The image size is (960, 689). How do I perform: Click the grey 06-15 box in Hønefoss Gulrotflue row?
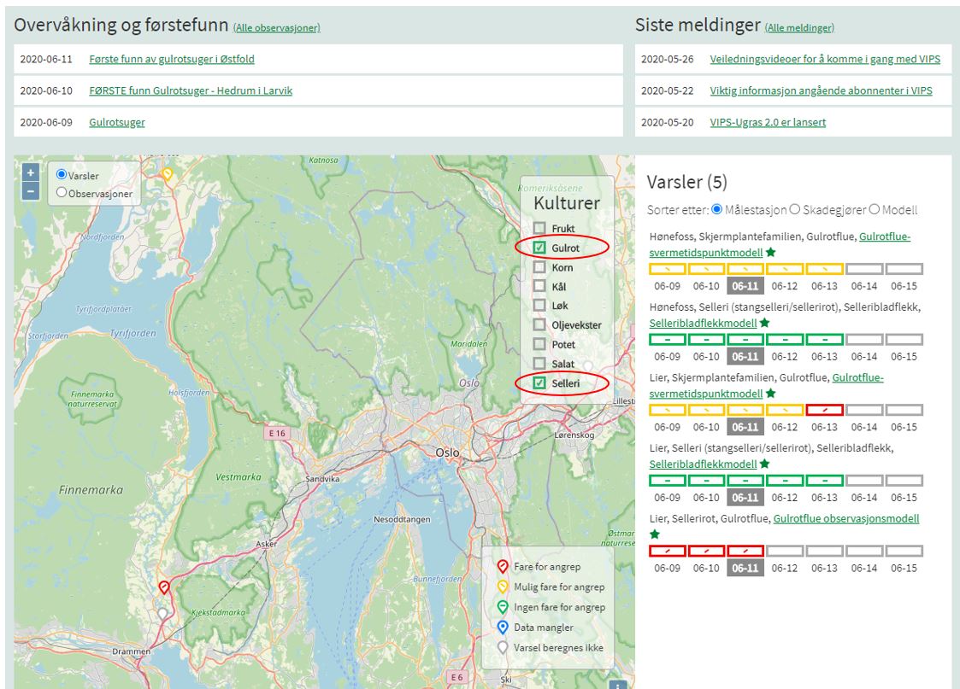[x=904, y=268]
